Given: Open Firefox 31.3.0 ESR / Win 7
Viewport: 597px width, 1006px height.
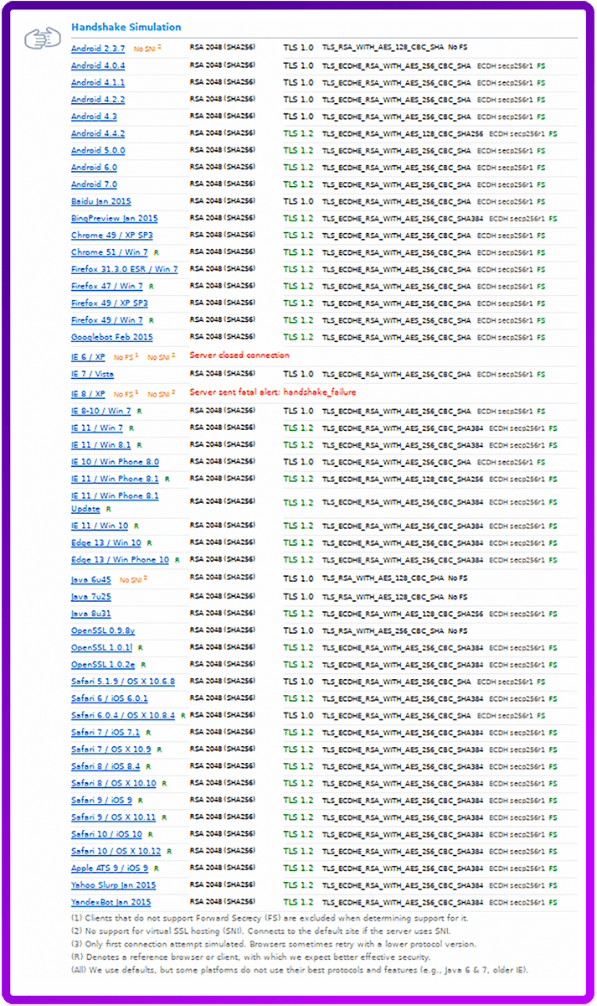Looking at the screenshot, I should [x=124, y=269].
